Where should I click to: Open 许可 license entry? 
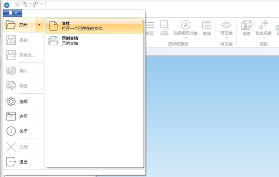[23, 116]
